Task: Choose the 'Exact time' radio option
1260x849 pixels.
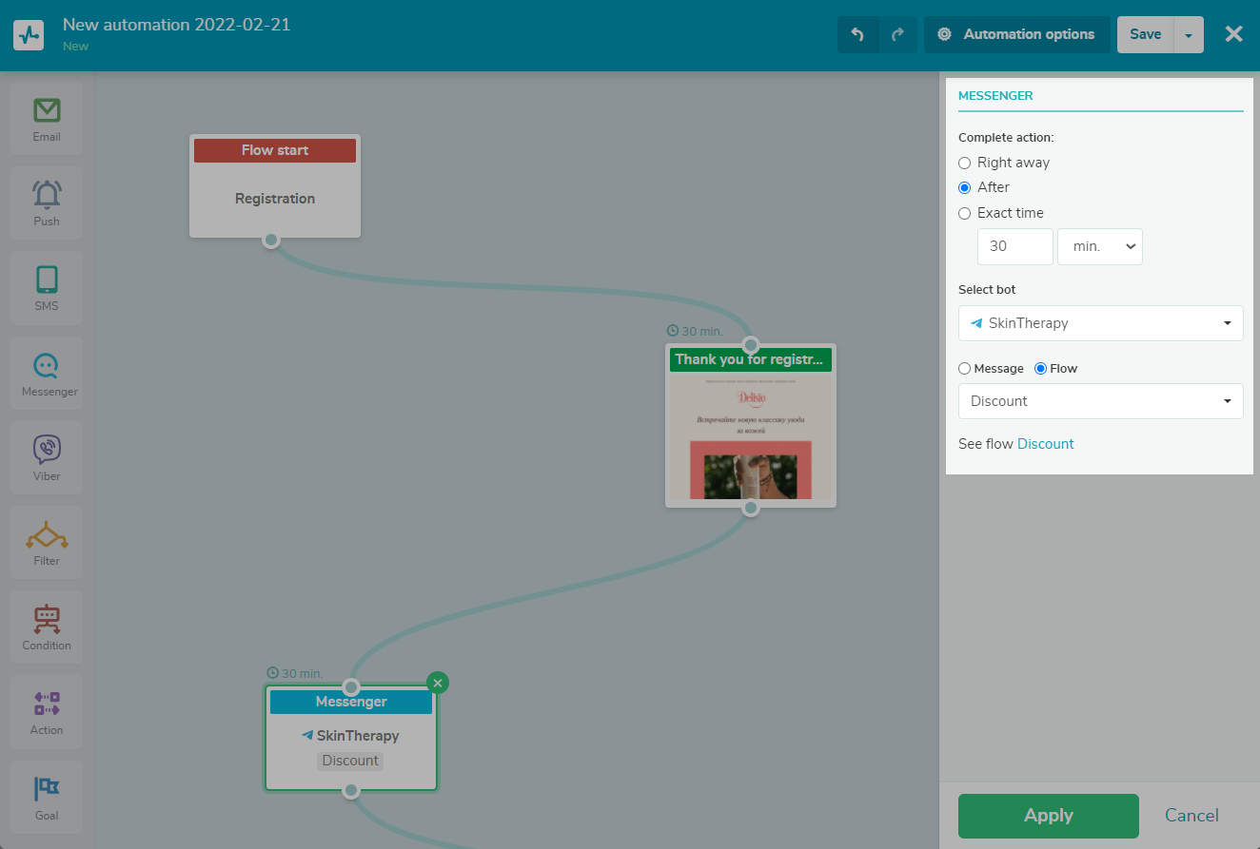Action: pyautogui.click(x=965, y=213)
